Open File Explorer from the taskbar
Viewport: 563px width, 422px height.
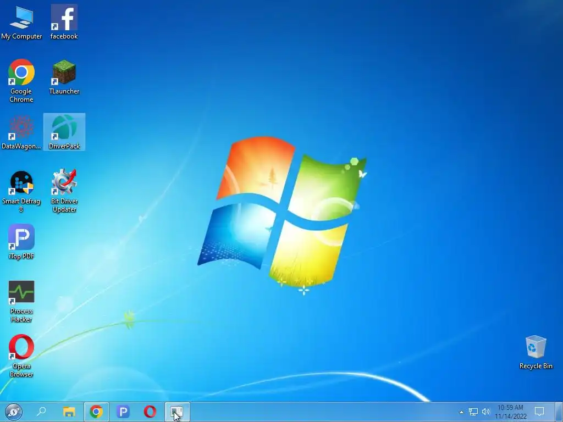pyautogui.click(x=69, y=412)
